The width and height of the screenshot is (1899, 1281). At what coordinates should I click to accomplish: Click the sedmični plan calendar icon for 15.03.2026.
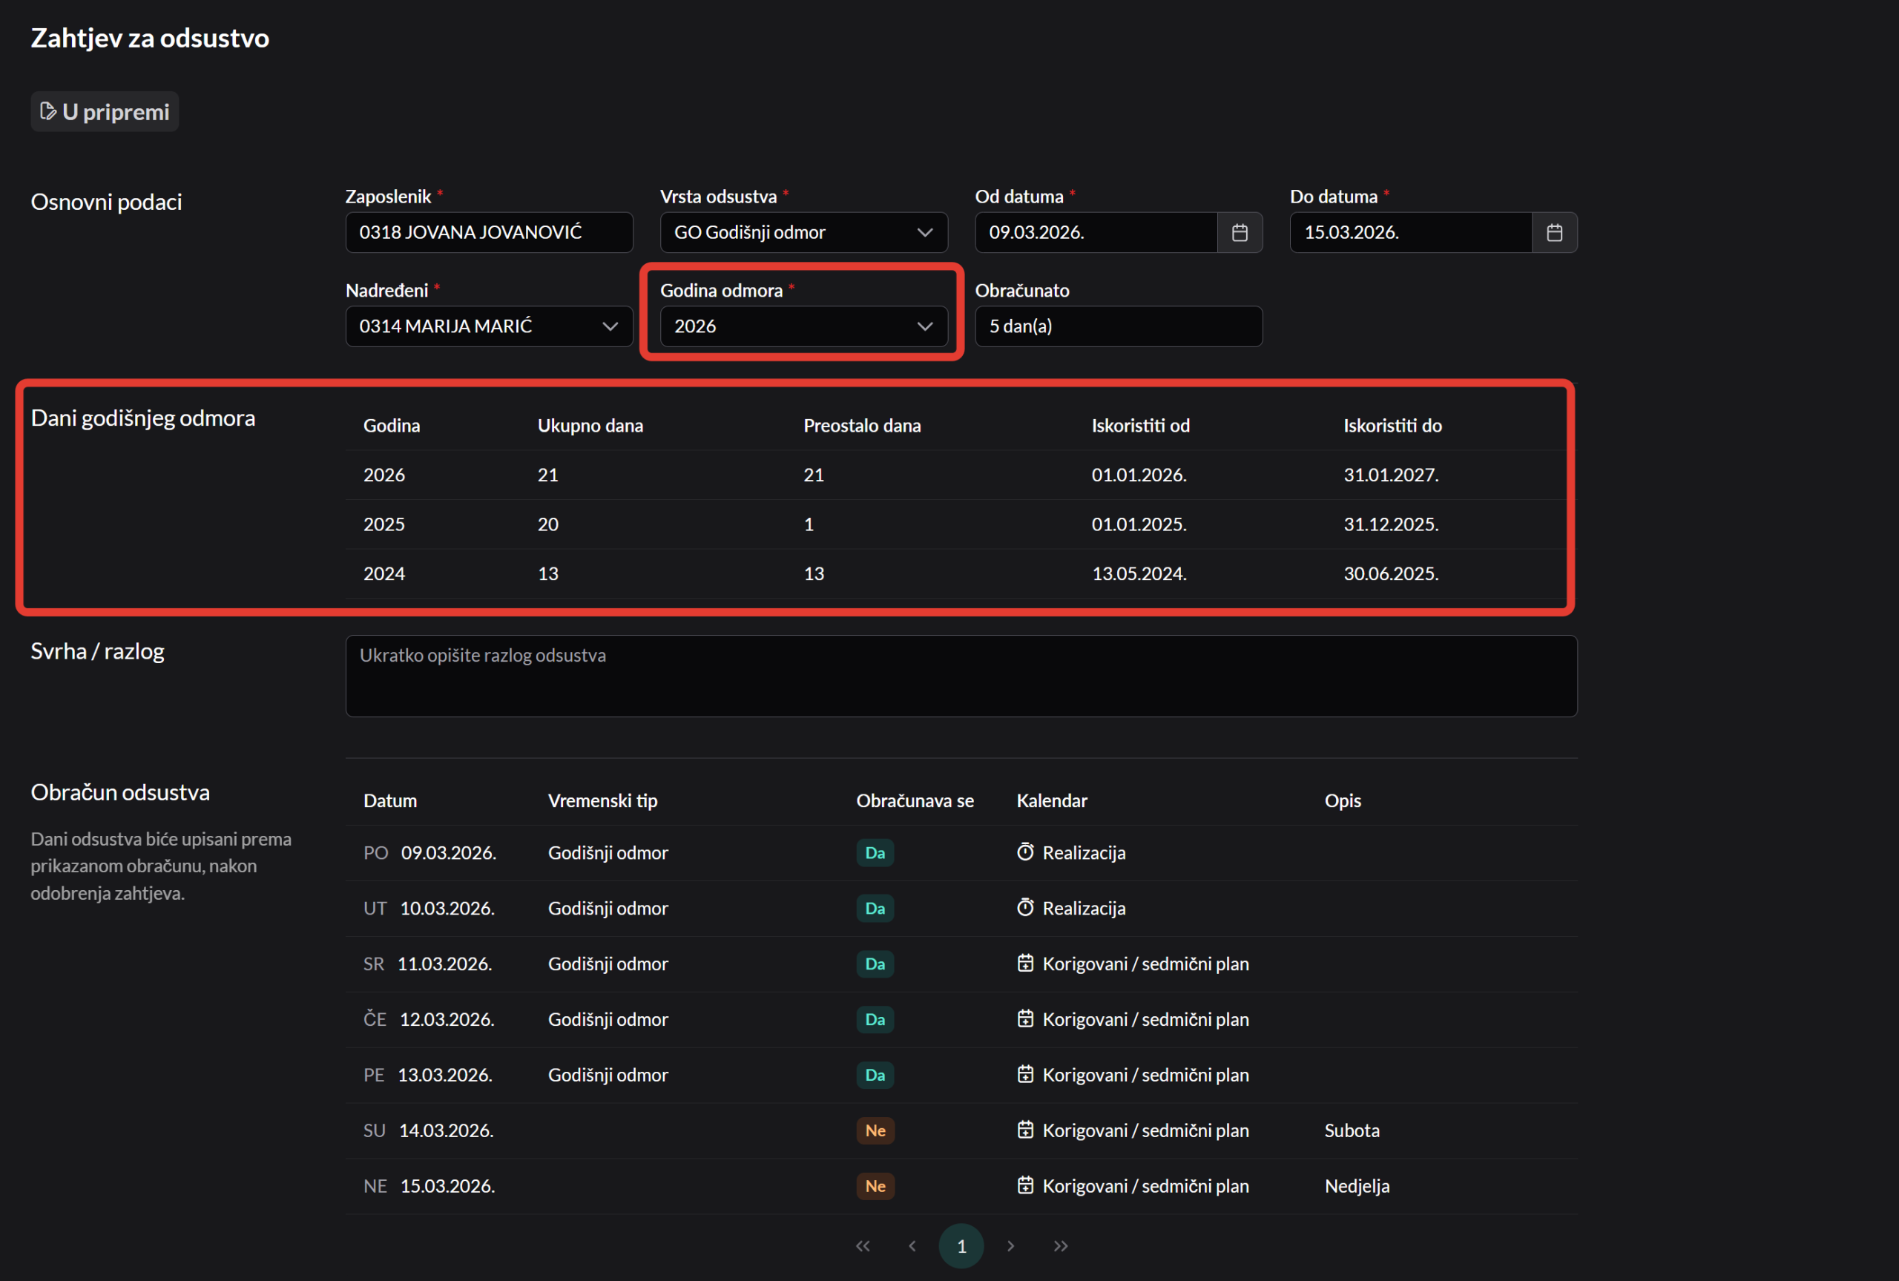(1025, 1185)
